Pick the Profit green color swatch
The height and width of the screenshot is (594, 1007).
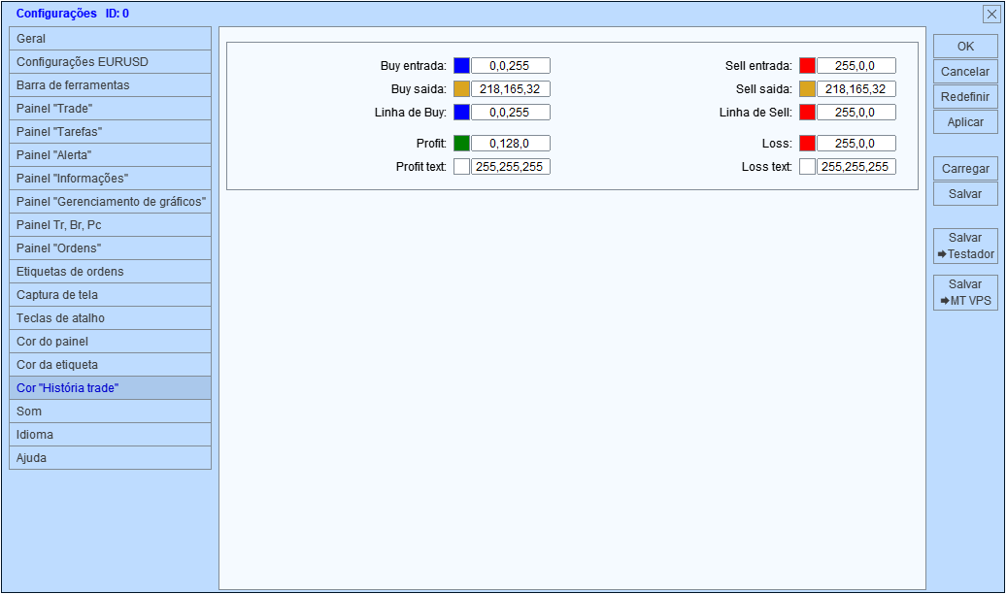click(x=462, y=144)
